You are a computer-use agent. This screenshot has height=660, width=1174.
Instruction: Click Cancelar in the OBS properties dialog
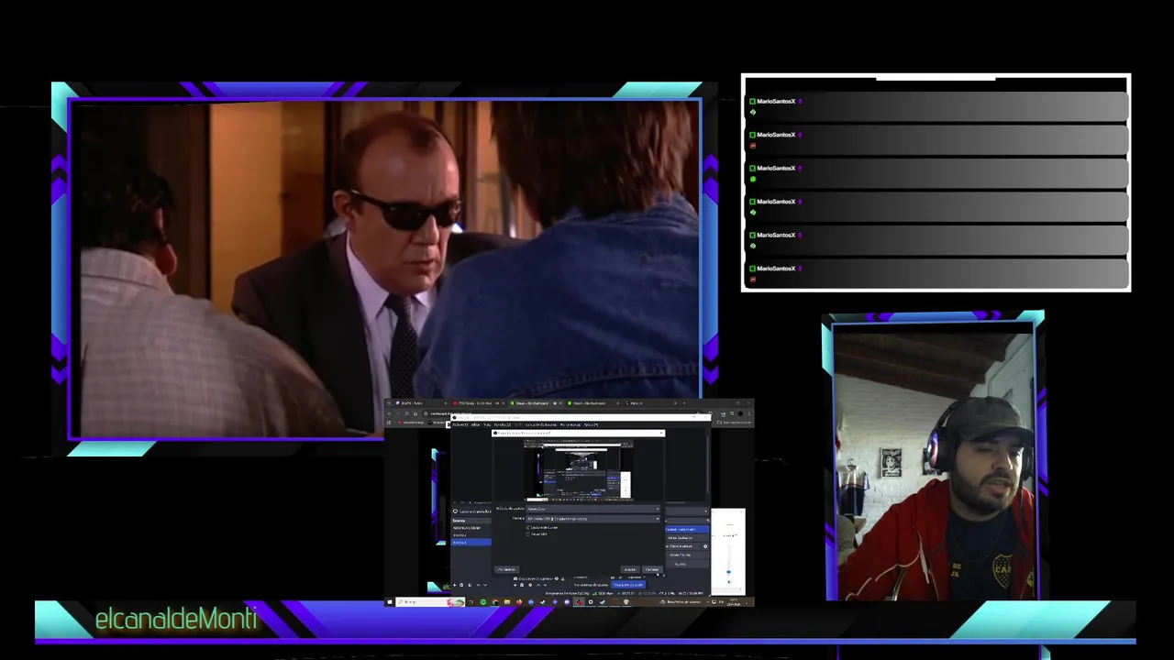tap(652, 569)
